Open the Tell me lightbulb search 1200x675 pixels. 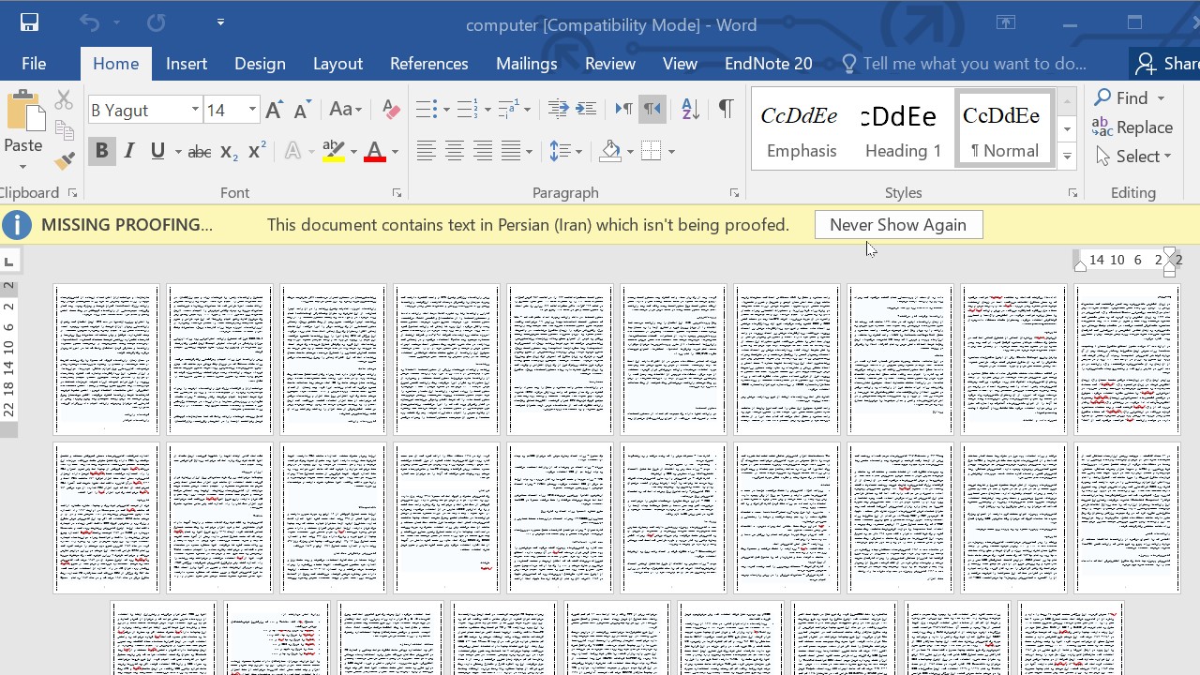click(x=849, y=64)
